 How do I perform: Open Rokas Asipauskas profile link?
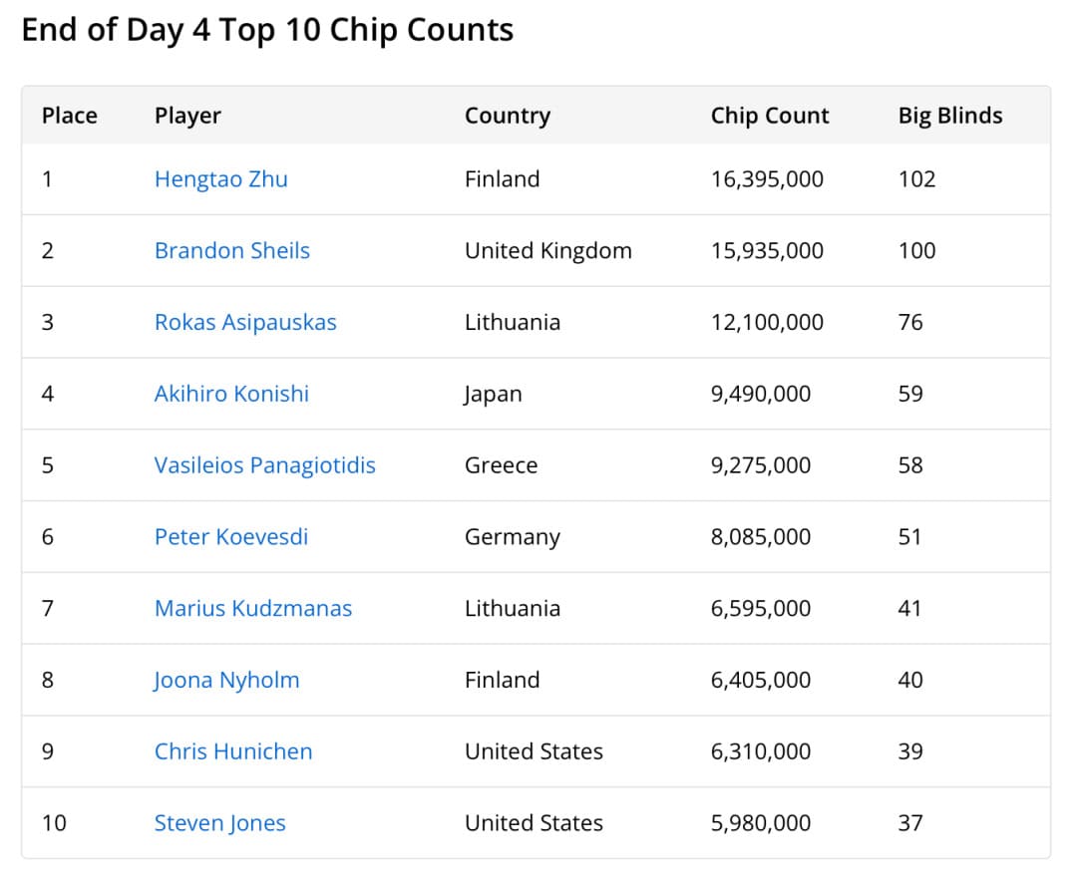click(245, 322)
